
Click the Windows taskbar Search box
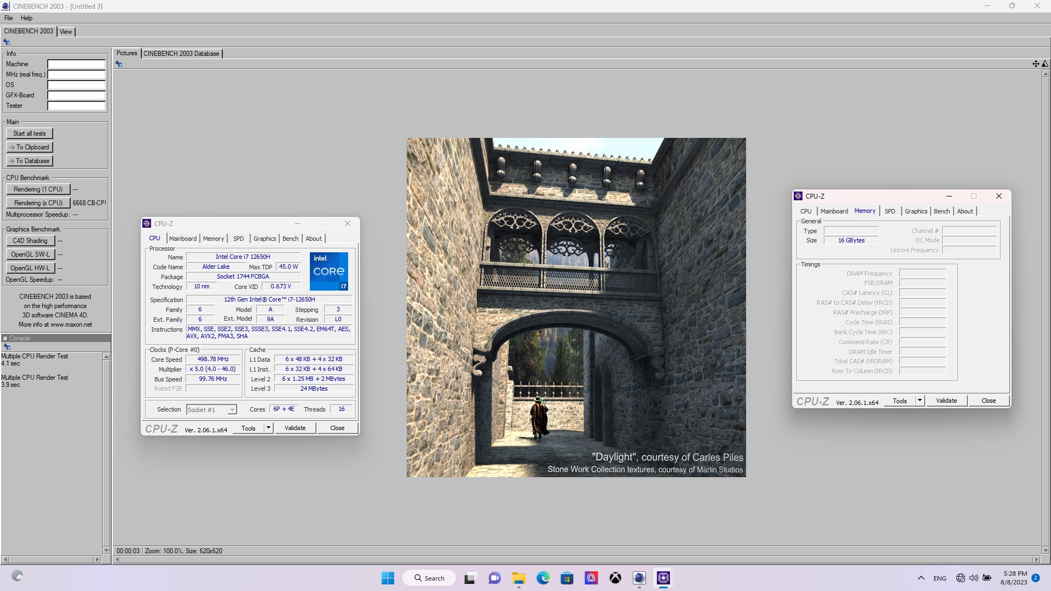pos(429,578)
